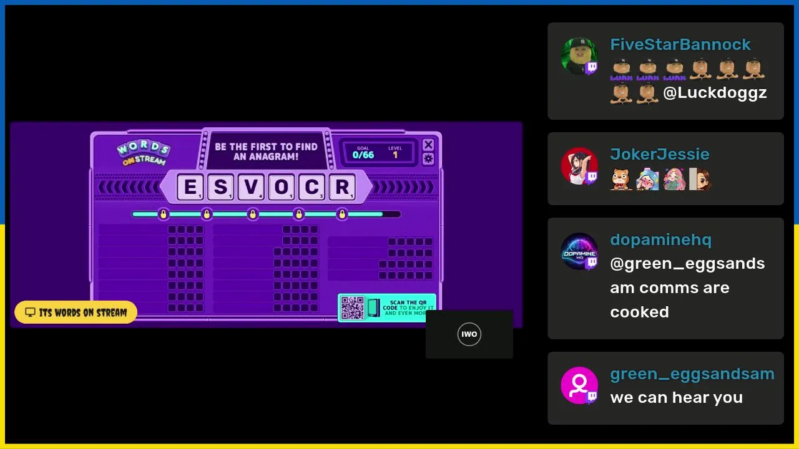799x449 pixels.
Task: Click the Words on Stream logo
Action: (x=143, y=153)
